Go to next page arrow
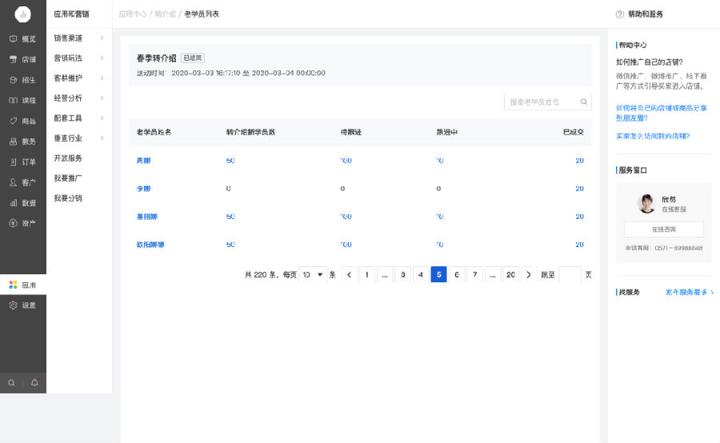The height and width of the screenshot is (443, 720). coord(529,274)
